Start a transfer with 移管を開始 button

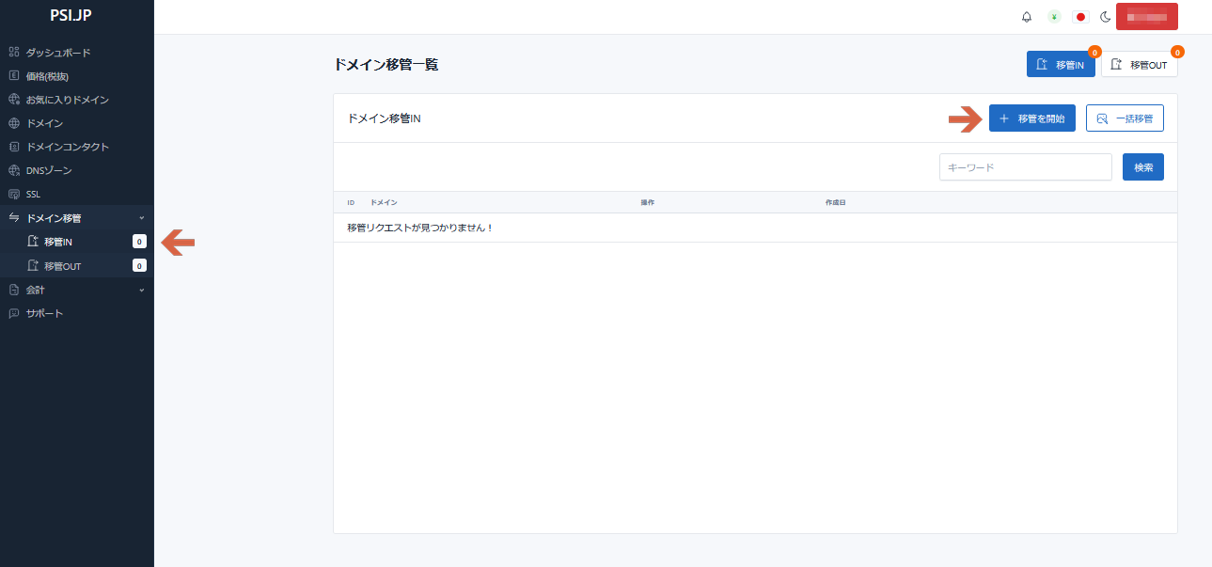(x=1031, y=118)
